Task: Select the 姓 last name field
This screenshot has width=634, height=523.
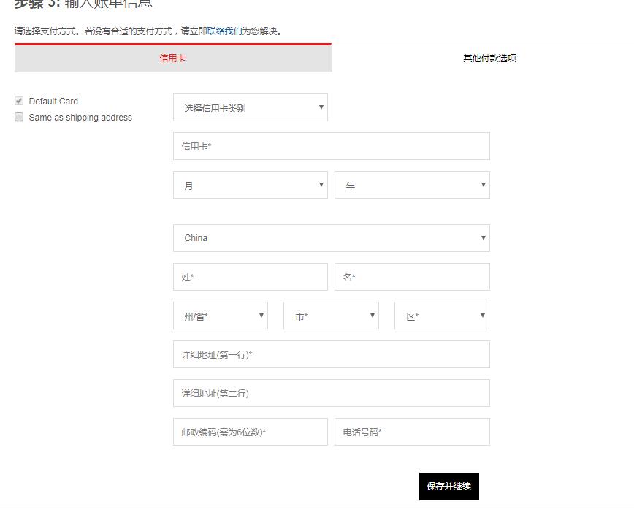Action: tap(250, 276)
